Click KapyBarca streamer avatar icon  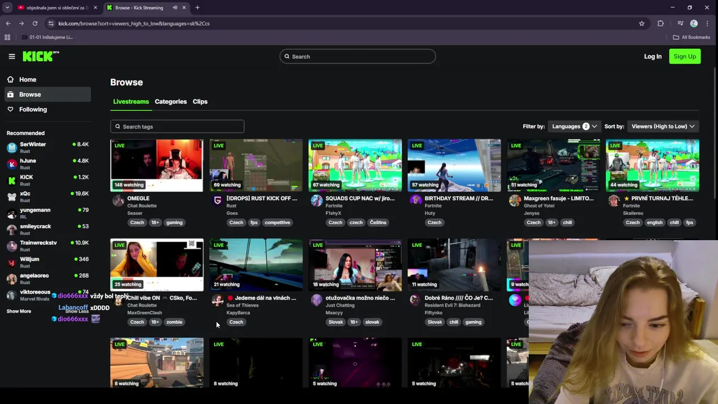tap(218, 300)
